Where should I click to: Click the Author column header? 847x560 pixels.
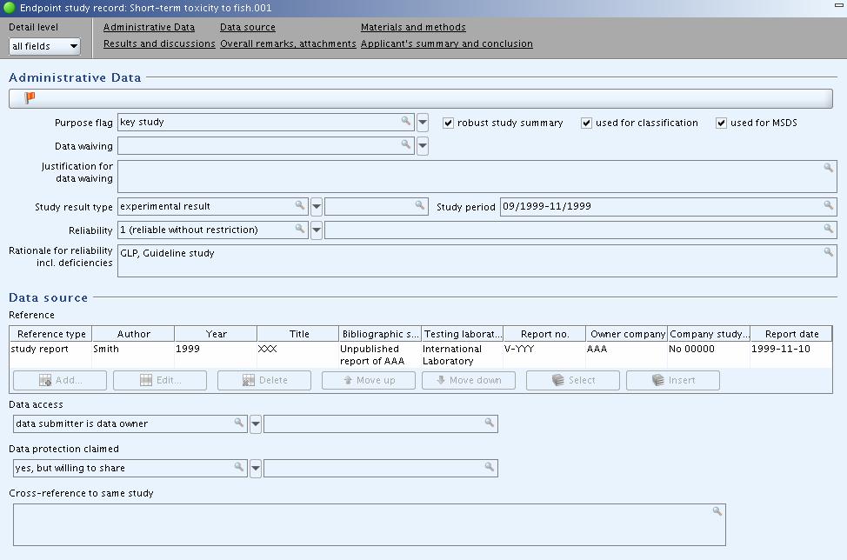point(133,334)
